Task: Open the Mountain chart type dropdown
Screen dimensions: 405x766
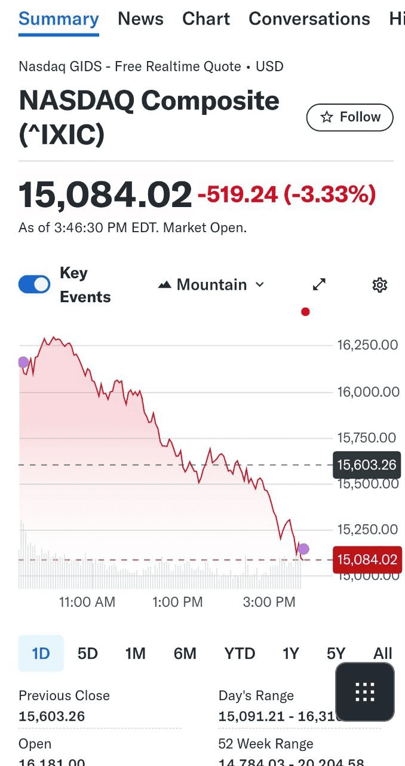Action: (x=211, y=285)
